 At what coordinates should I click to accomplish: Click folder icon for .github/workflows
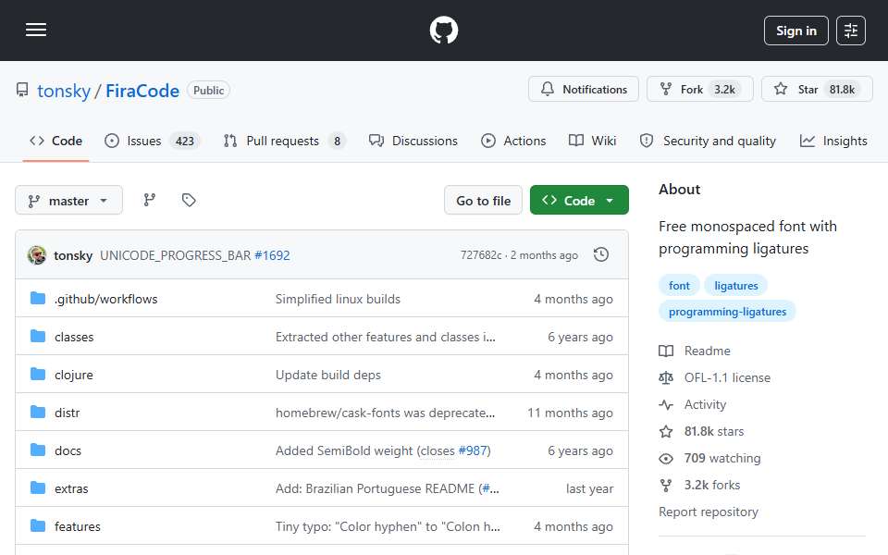[37, 299]
